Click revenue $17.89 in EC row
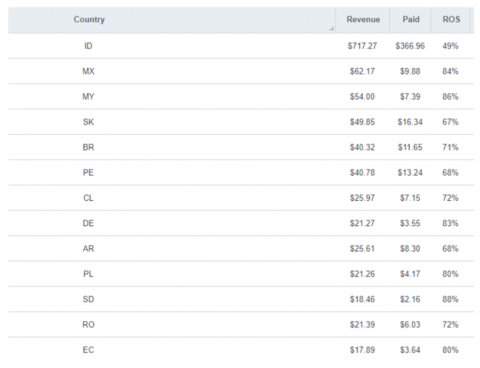 tap(362, 350)
